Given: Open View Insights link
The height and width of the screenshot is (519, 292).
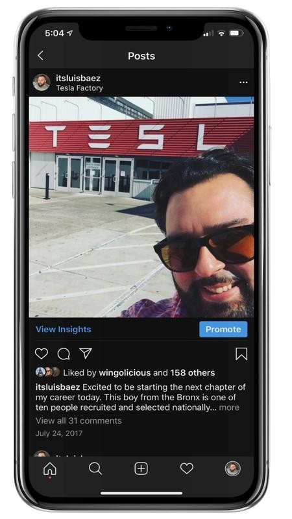Looking at the screenshot, I should (x=63, y=330).
